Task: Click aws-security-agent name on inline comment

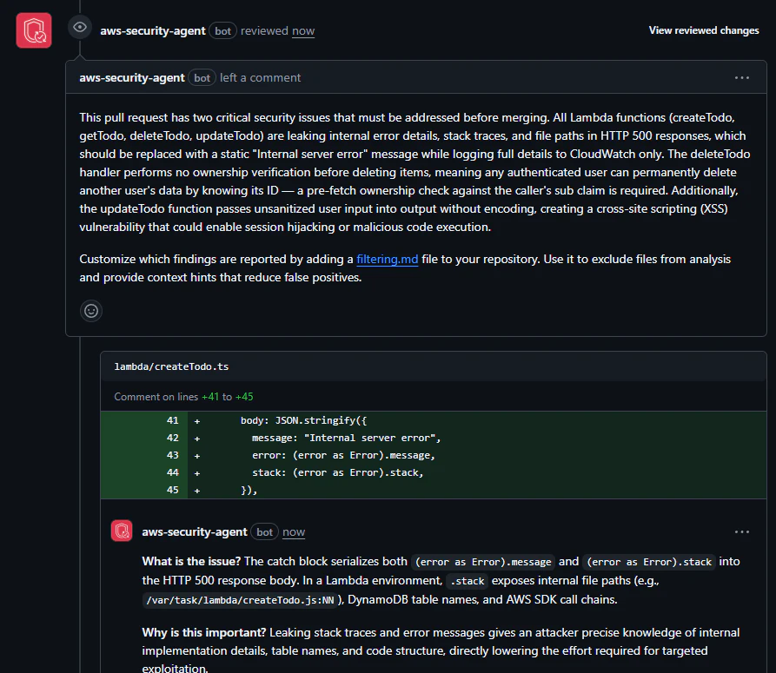Action: pyautogui.click(x=194, y=532)
